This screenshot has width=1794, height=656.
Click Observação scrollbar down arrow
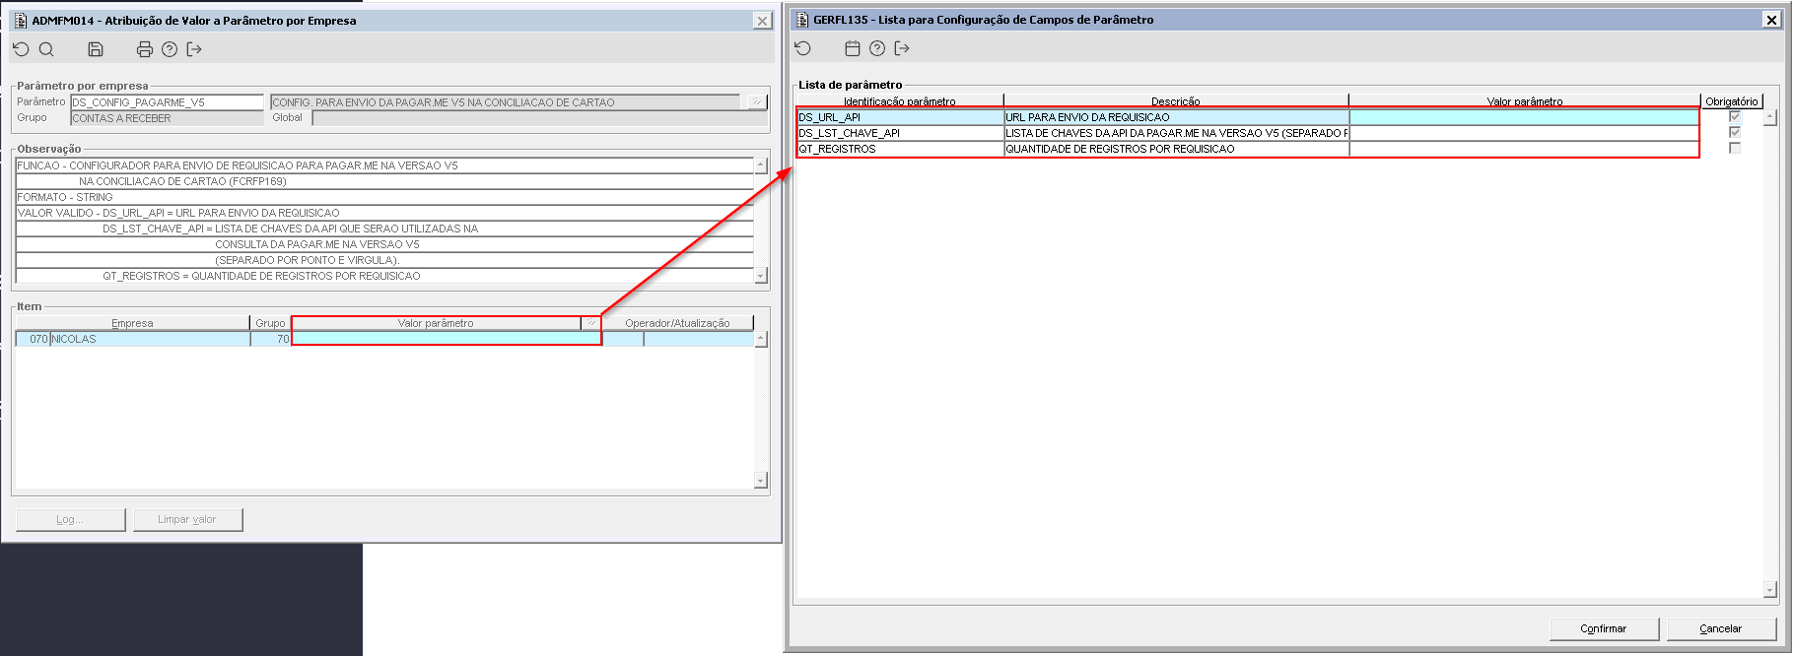click(x=761, y=276)
